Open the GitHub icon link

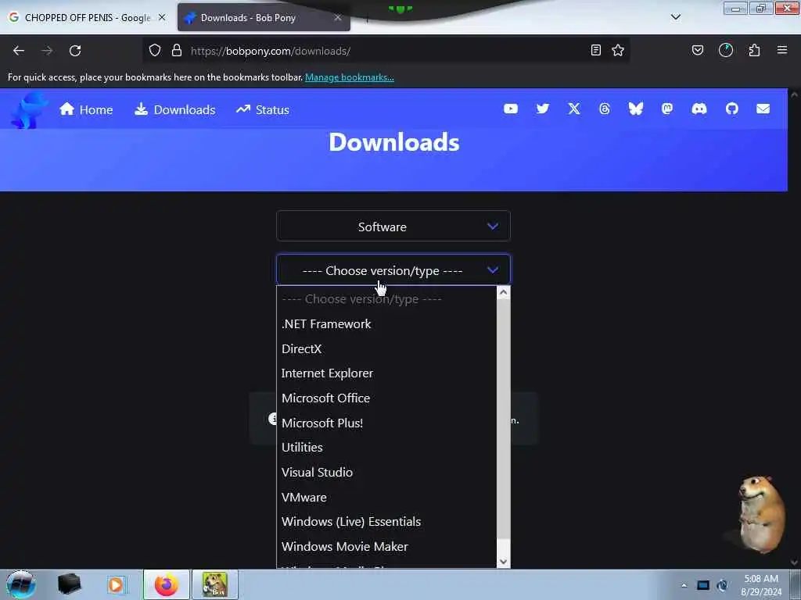click(732, 109)
